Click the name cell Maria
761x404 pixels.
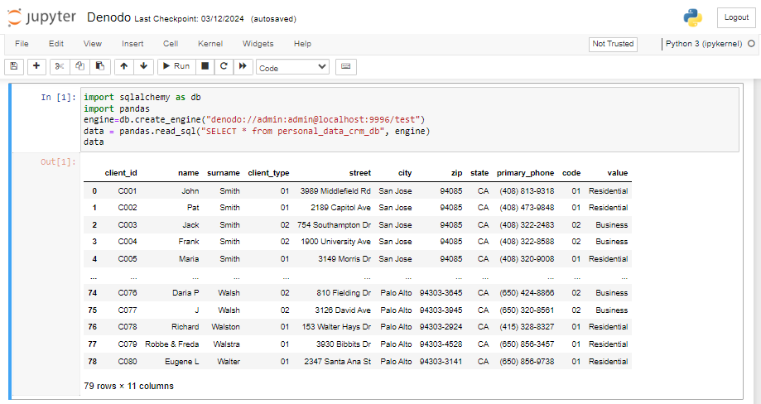click(189, 259)
